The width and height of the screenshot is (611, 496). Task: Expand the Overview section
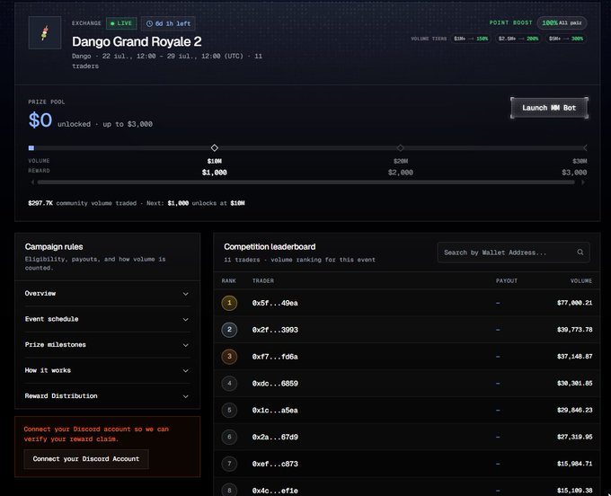(107, 294)
